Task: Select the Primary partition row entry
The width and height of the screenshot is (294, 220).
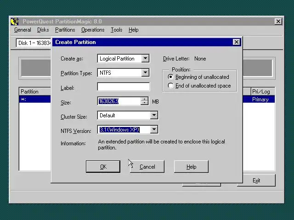Action: coord(260,99)
